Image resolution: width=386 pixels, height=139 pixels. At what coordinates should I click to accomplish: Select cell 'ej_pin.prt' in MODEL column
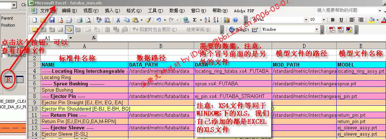click(x=361, y=96)
